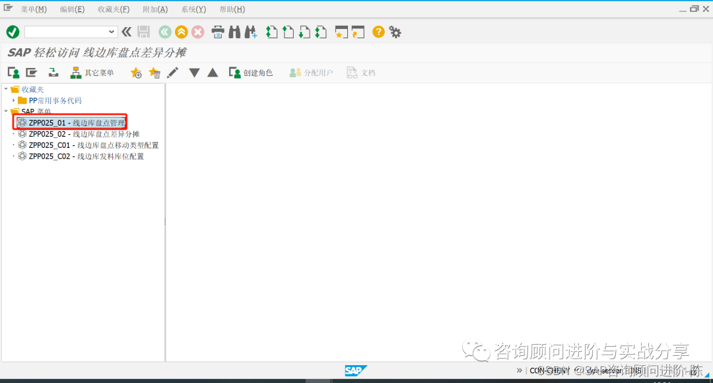Click the SAP logo in status bar
Screen dimensions: 713x383
coord(355,370)
